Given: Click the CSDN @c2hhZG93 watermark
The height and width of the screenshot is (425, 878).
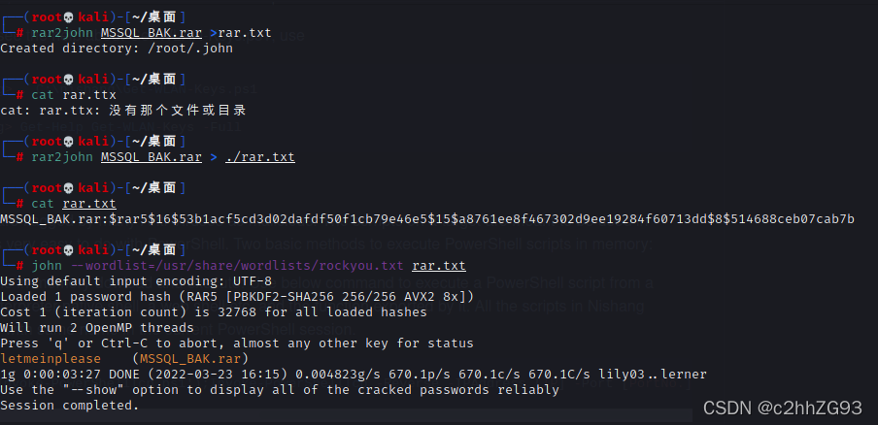Looking at the screenshot, I should point(782,409).
